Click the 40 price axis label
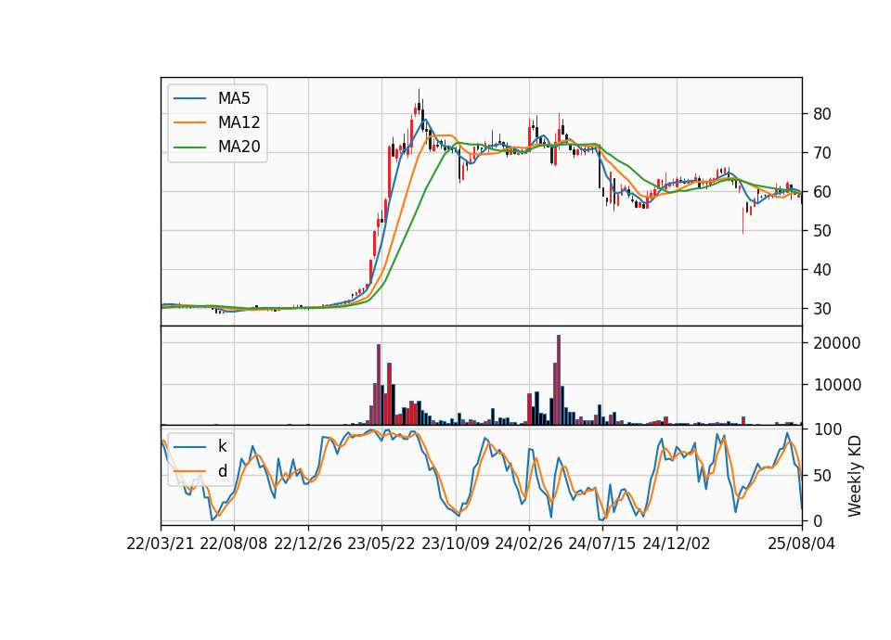The height and width of the screenshot is (640, 891). pos(822,270)
